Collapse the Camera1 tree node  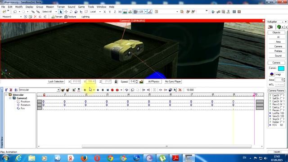tap(10, 98)
